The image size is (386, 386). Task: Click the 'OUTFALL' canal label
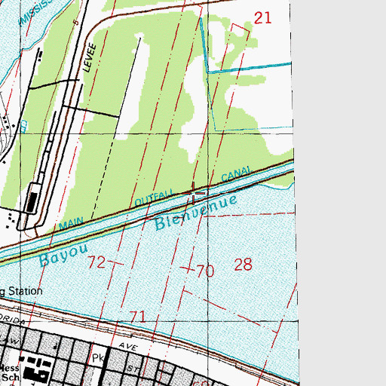pyautogui.click(x=155, y=198)
